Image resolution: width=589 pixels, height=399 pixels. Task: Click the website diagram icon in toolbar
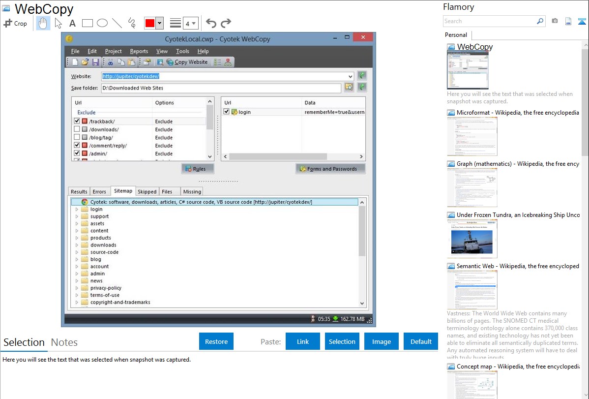228,62
